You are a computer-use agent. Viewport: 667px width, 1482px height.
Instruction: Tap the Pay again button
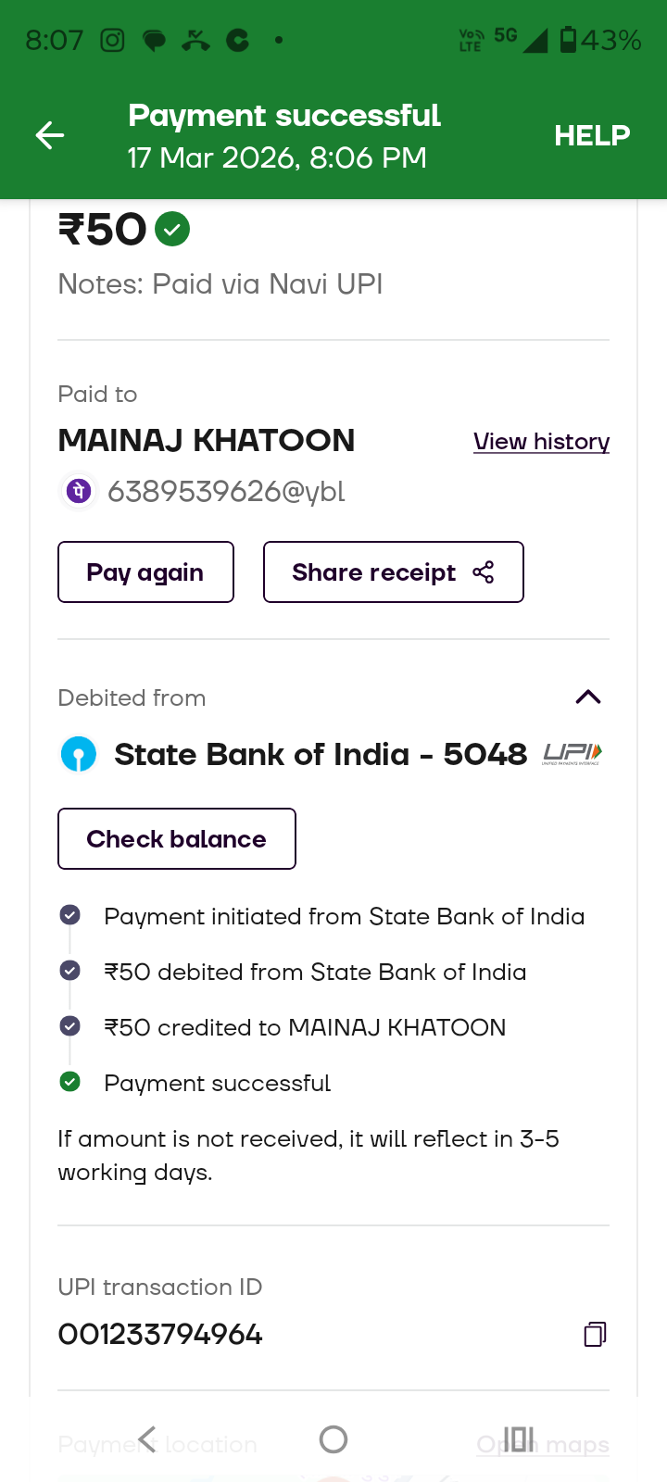145,572
